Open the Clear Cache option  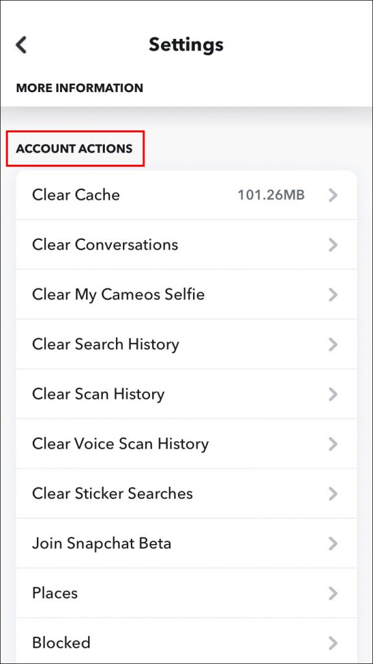point(186,195)
